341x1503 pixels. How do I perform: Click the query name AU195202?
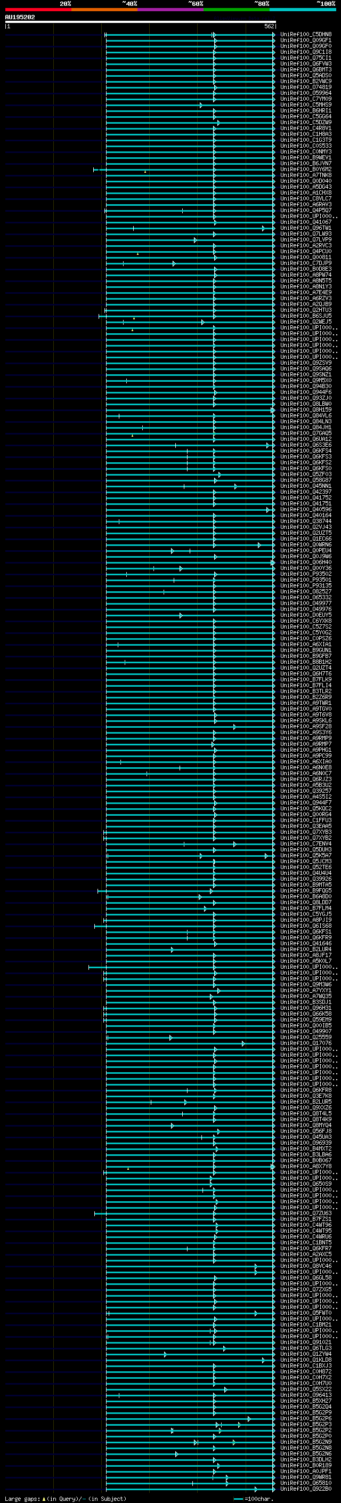point(20,17)
